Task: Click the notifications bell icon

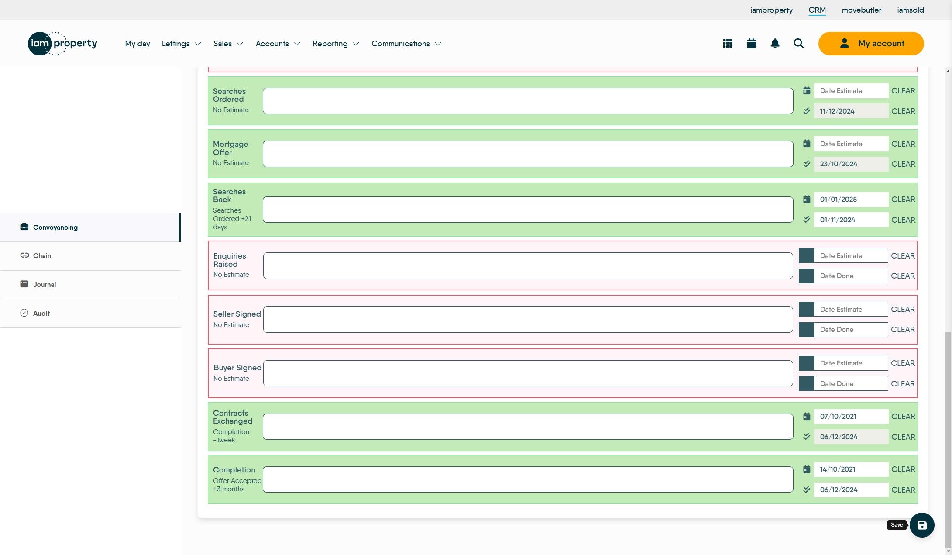Action: (x=775, y=44)
